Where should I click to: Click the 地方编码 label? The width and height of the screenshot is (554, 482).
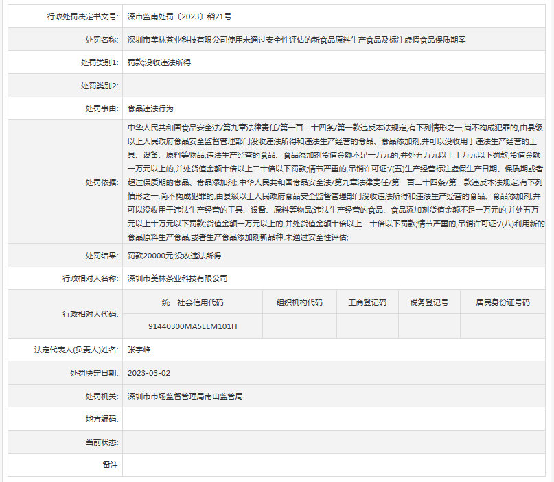[102, 419]
